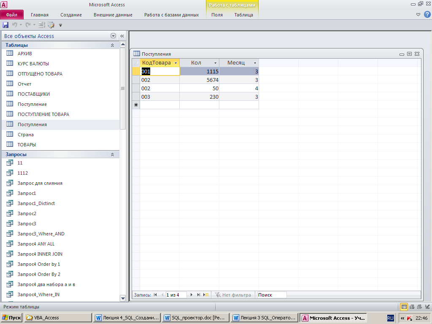Screen dimensions: 432x324
Task: Open the Внешние данные tab
Action: (113, 15)
